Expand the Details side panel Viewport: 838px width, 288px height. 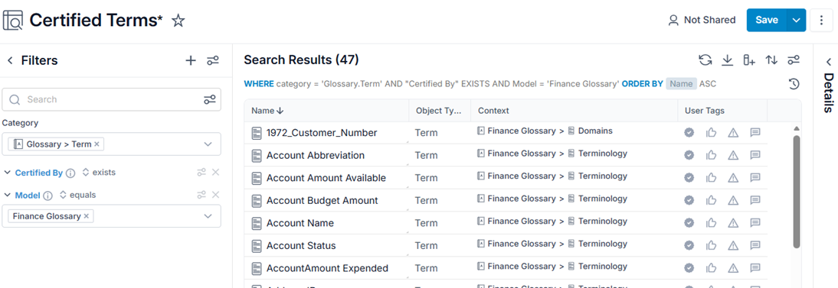tap(828, 62)
